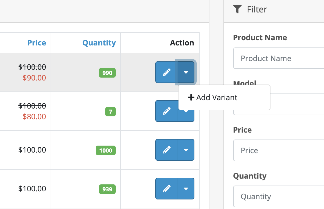Click the Quantity label in filter panel

click(250, 176)
